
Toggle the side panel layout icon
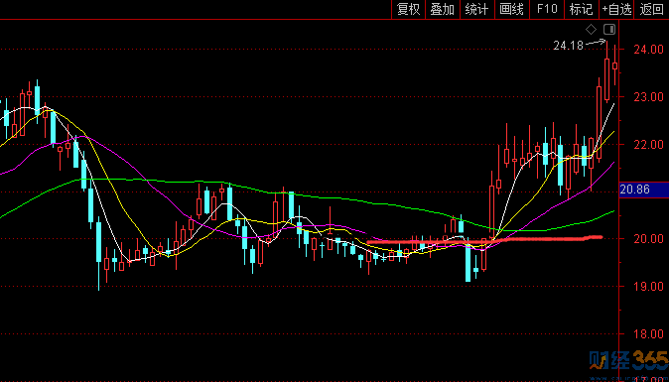point(609,30)
